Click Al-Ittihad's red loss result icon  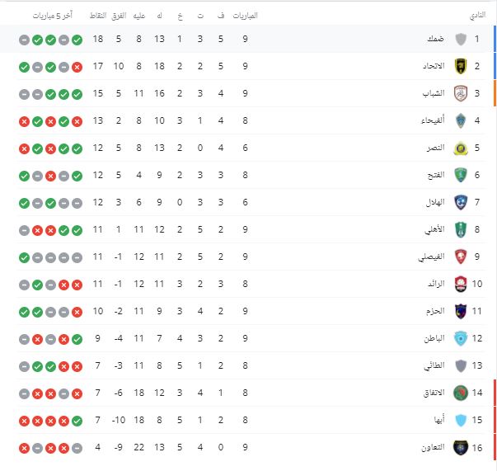(77, 68)
